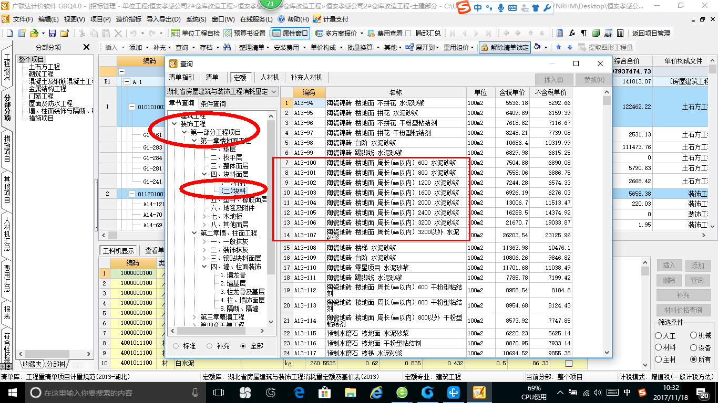Click the binoculars find icon
Image resolution: width=718 pixels, height=403 pixels.
(227, 47)
